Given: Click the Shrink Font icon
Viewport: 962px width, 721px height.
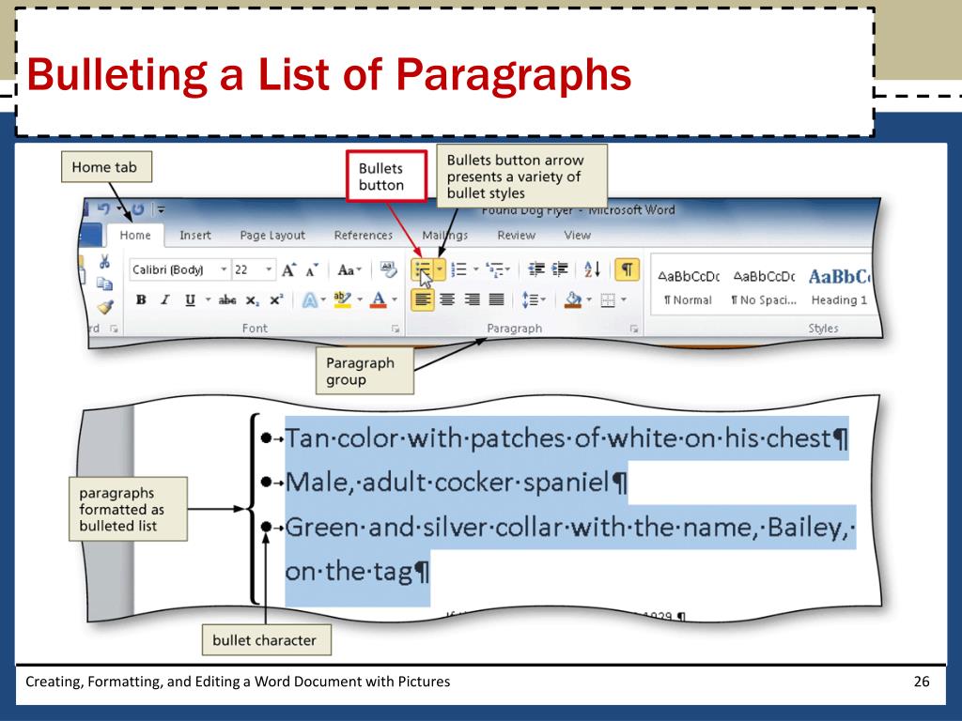Looking at the screenshot, I should [x=312, y=269].
